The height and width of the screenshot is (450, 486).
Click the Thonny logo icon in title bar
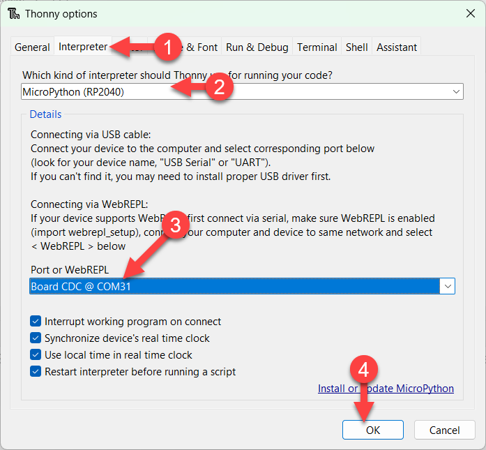pos(14,14)
